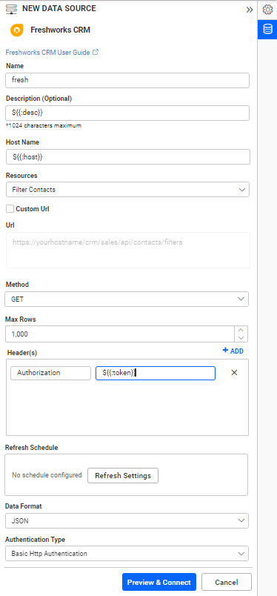
Task: Click the Refresh Settings button
Action: click(x=123, y=475)
